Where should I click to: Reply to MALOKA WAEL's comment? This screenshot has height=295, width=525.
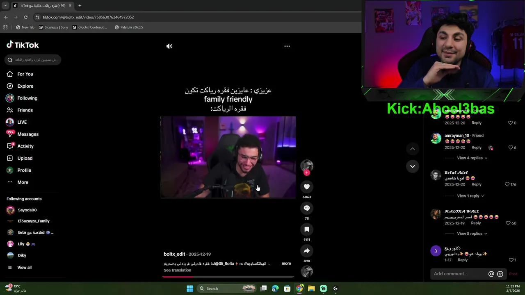[x=476, y=223]
